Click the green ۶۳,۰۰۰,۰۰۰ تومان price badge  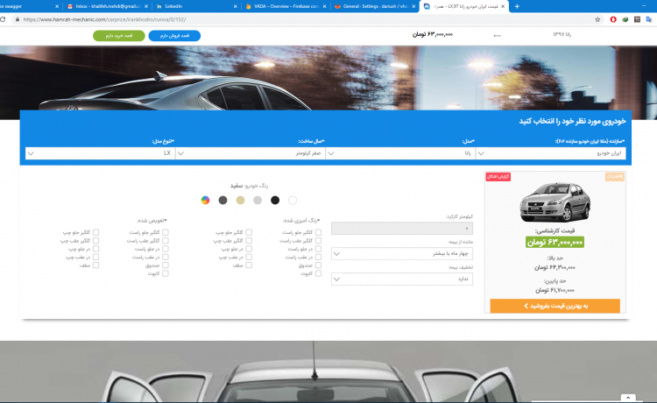click(x=555, y=242)
